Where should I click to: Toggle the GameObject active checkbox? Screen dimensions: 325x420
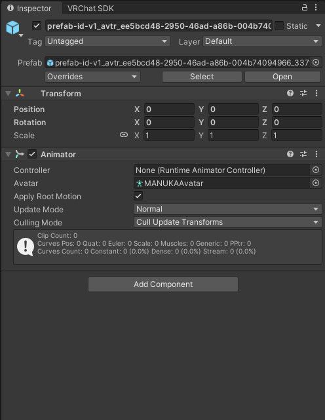37,26
